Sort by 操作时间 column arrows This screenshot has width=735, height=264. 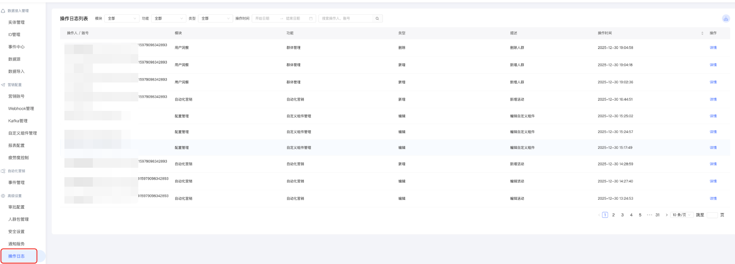[702, 33]
